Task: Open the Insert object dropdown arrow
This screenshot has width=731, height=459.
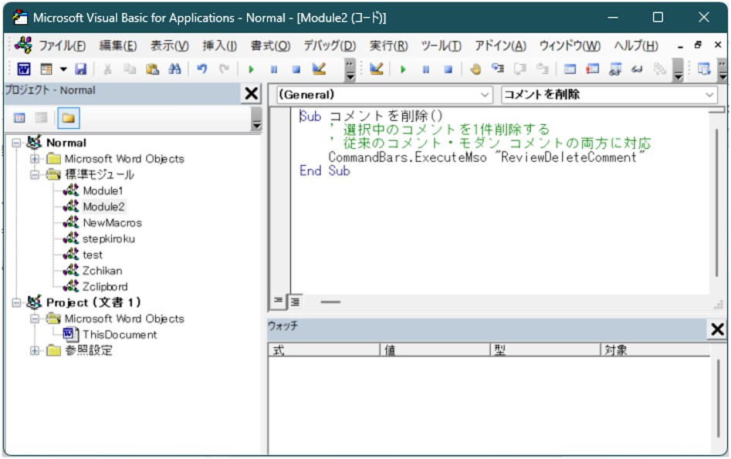Action: point(63,69)
